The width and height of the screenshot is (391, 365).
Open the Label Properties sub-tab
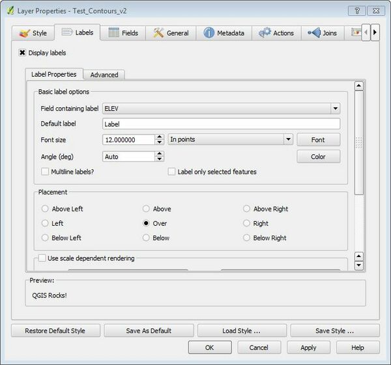54,74
